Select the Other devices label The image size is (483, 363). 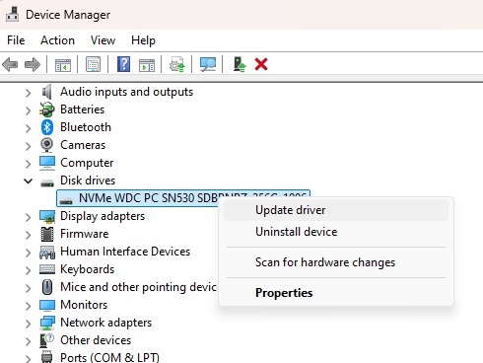click(x=96, y=340)
